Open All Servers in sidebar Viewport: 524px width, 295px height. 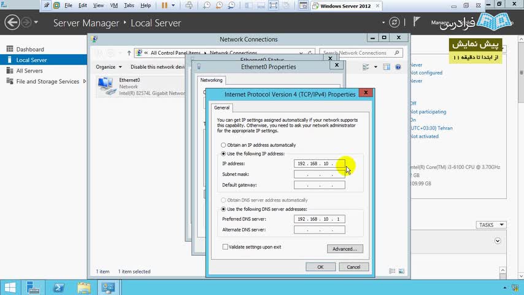(x=29, y=71)
